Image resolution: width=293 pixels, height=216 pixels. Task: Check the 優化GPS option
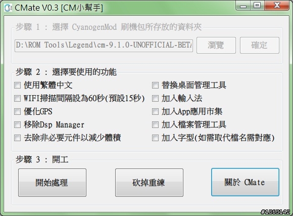pos(17,112)
